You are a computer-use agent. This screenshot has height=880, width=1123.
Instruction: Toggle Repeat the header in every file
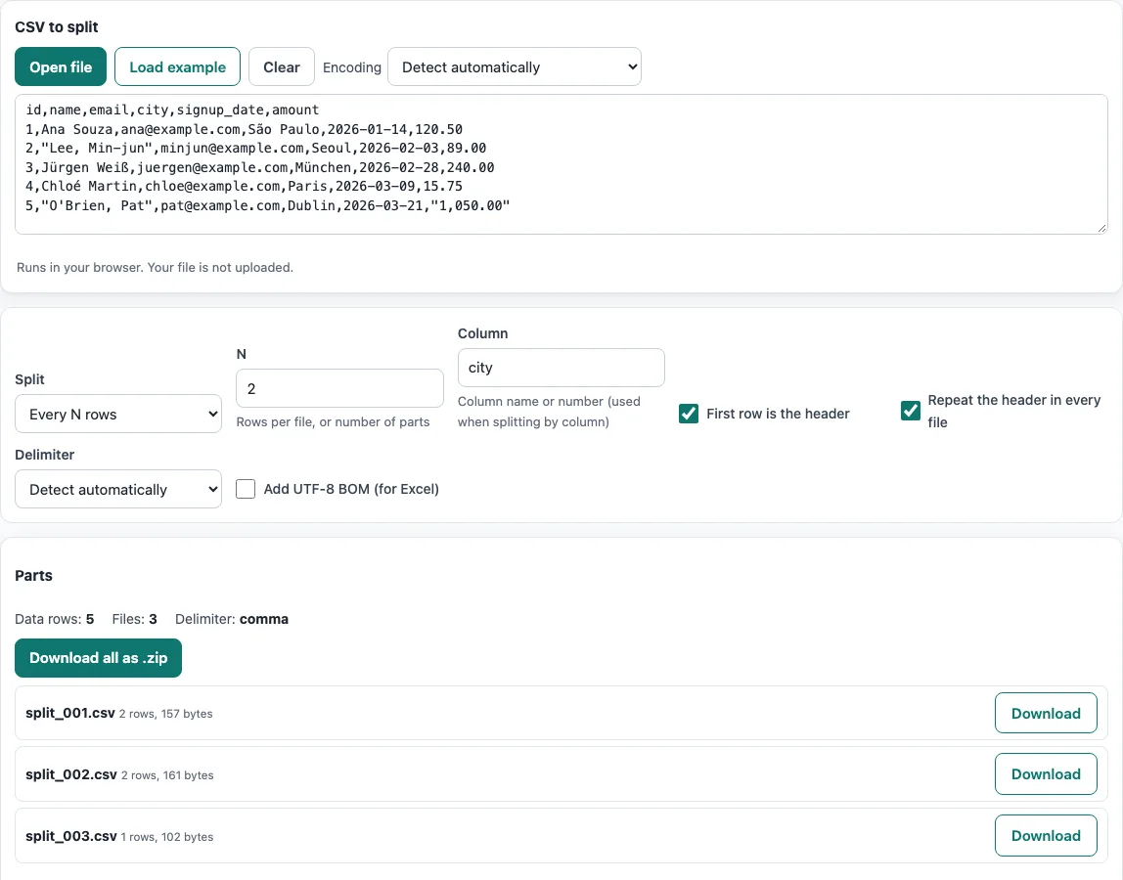pyautogui.click(x=911, y=411)
